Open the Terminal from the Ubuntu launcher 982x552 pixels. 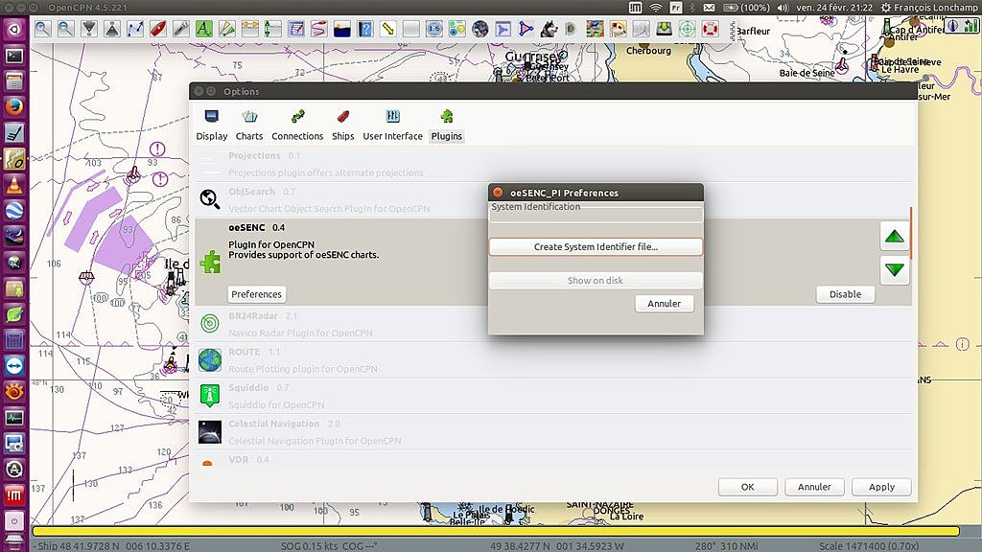(13, 56)
